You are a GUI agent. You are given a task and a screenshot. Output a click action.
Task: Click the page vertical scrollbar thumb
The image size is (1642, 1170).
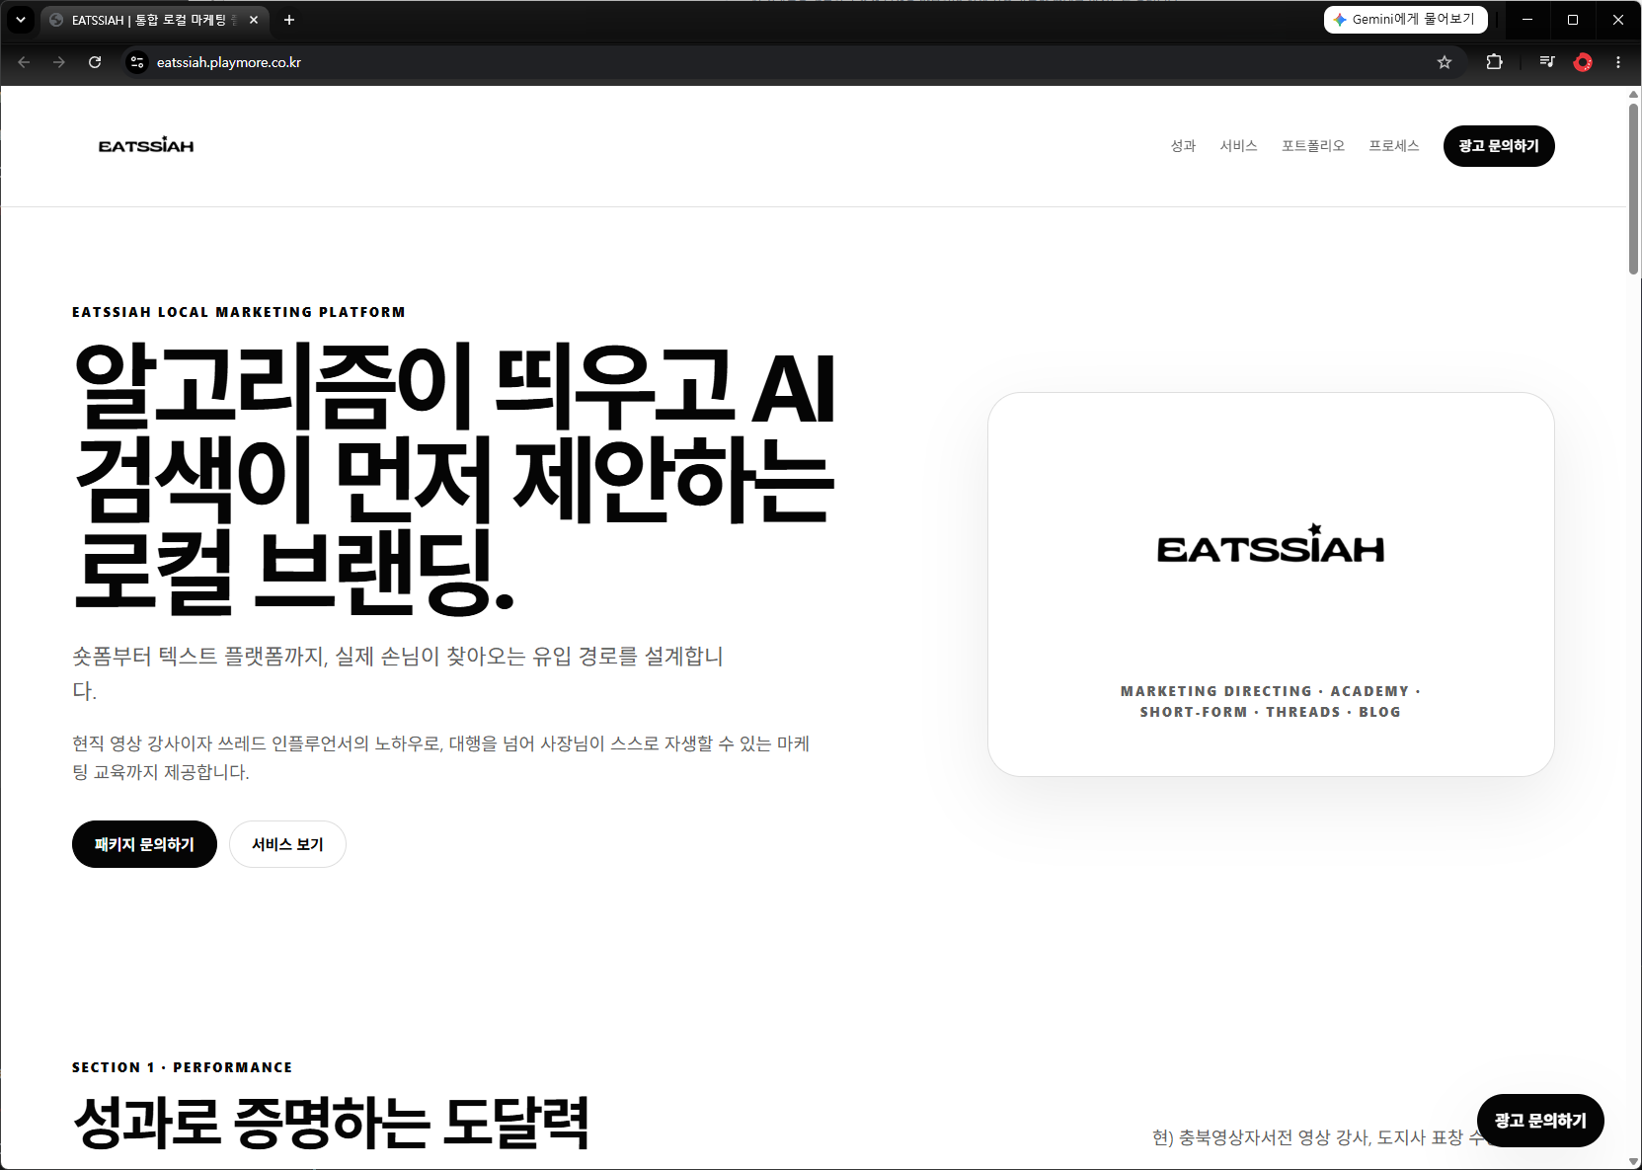(x=1633, y=188)
